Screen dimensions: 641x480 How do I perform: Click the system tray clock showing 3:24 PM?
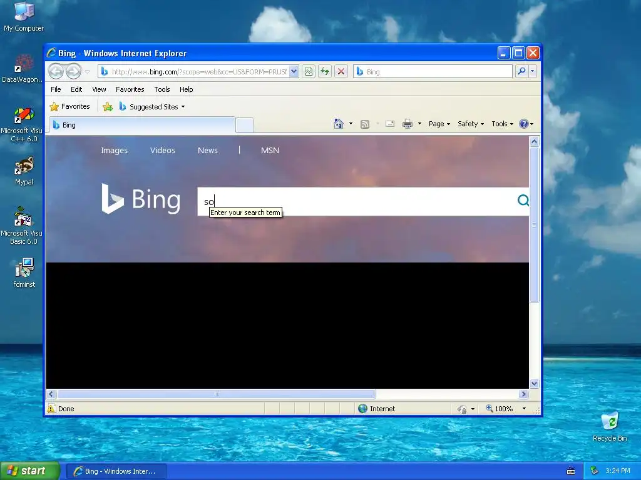(618, 471)
